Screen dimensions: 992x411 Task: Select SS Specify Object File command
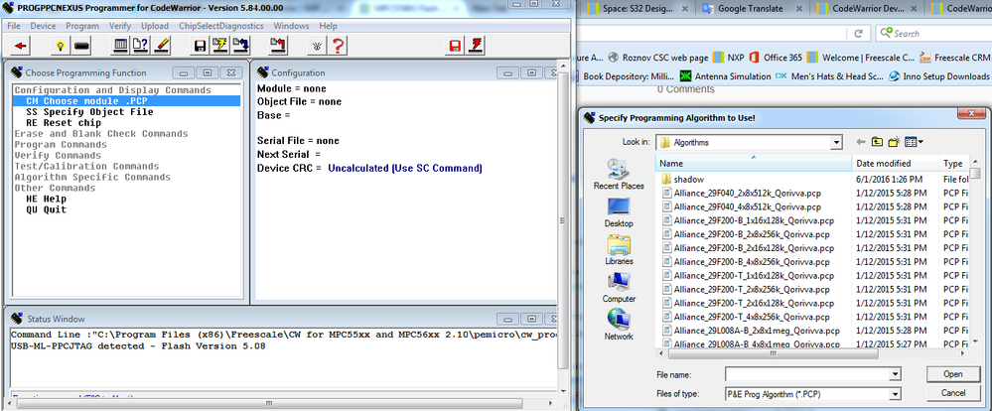point(89,112)
